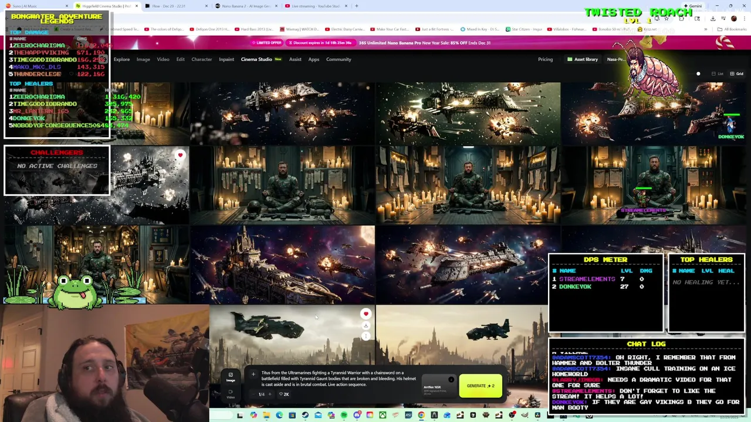Screen dimensions: 751x422
Task: Open Spotify from the taskbar
Action: (344, 416)
